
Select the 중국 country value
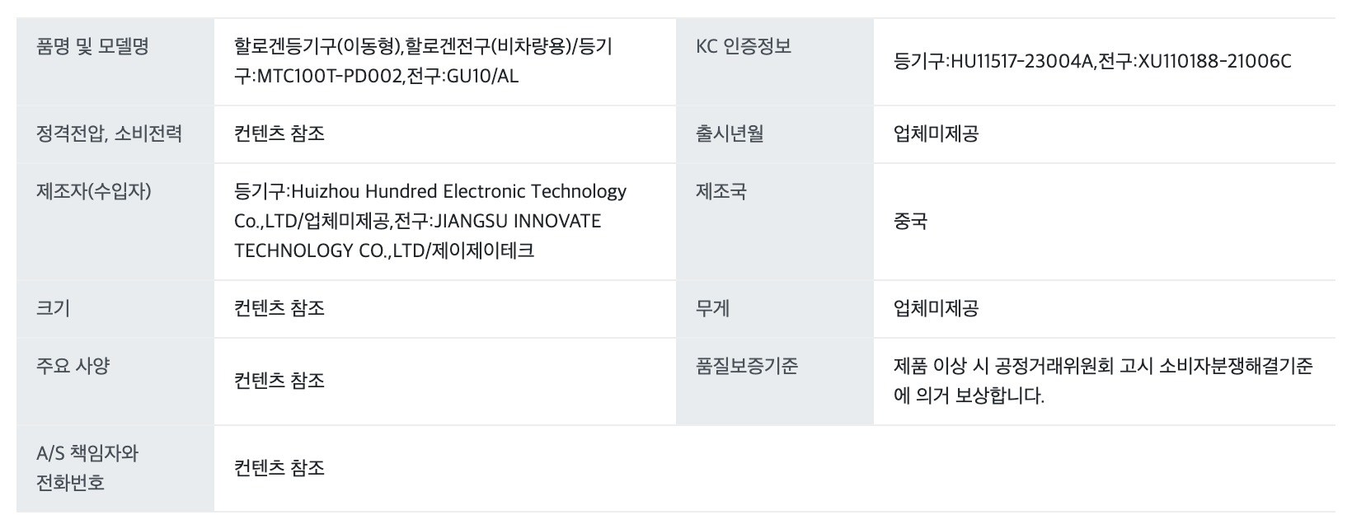coord(910,221)
